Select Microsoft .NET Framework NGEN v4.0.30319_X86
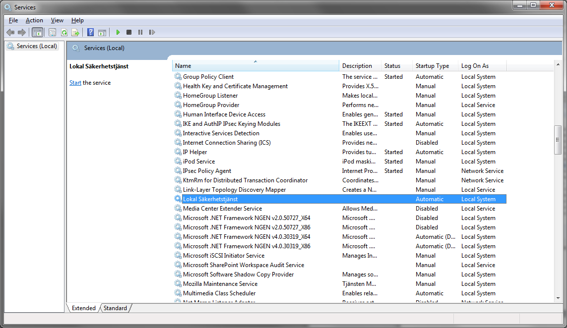 point(247,246)
